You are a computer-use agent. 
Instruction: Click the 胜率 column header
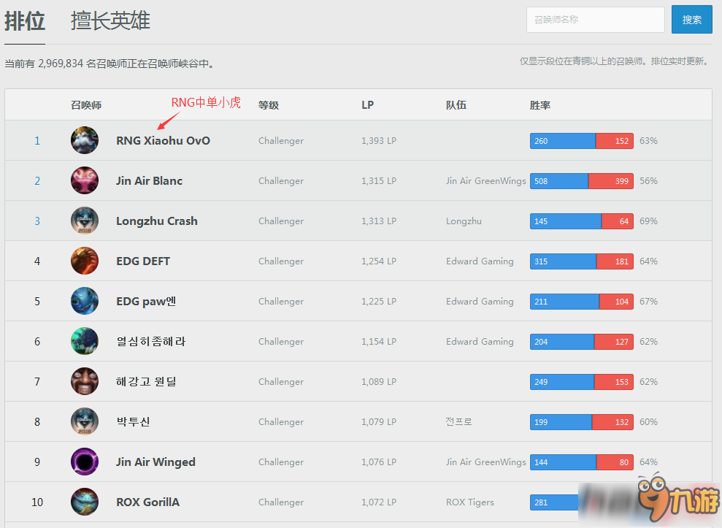[540, 105]
